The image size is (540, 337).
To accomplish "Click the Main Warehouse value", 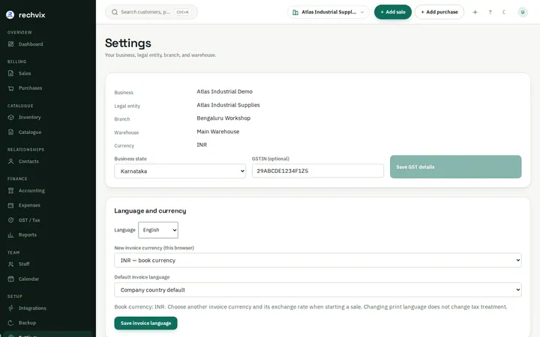I will tap(218, 131).
